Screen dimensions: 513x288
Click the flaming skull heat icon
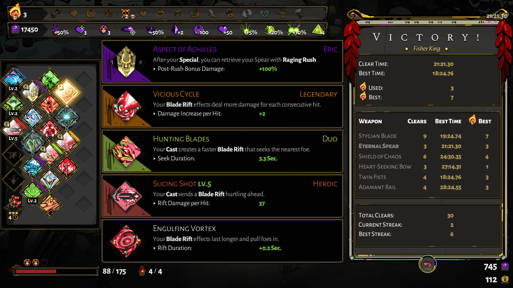[x=14, y=13]
